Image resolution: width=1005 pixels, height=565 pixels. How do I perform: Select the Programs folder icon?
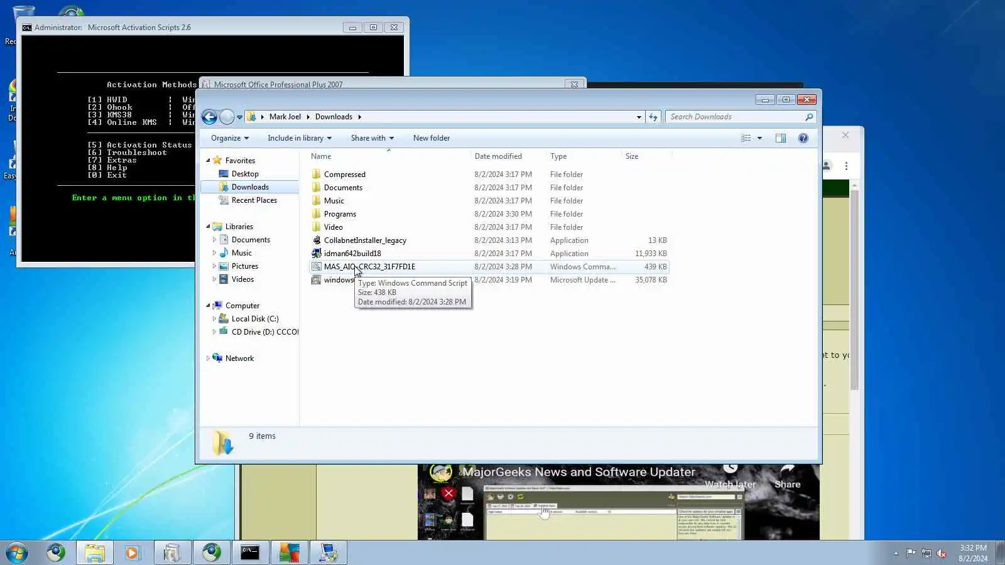[x=317, y=213]
